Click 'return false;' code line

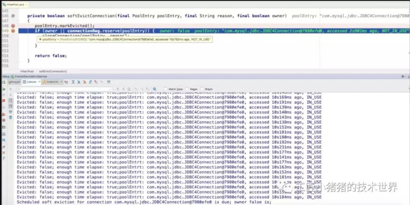tap(51, 56)
